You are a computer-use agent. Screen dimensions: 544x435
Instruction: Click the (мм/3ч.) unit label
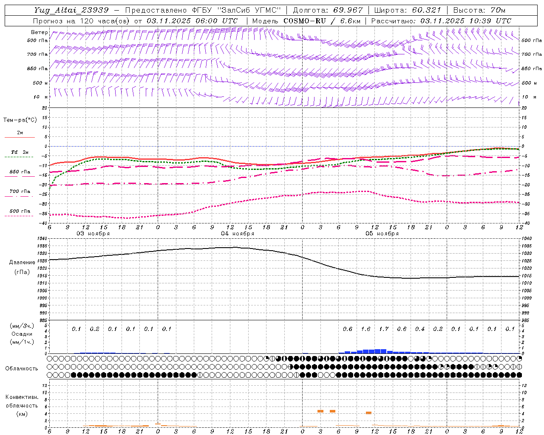coord(22,326)
